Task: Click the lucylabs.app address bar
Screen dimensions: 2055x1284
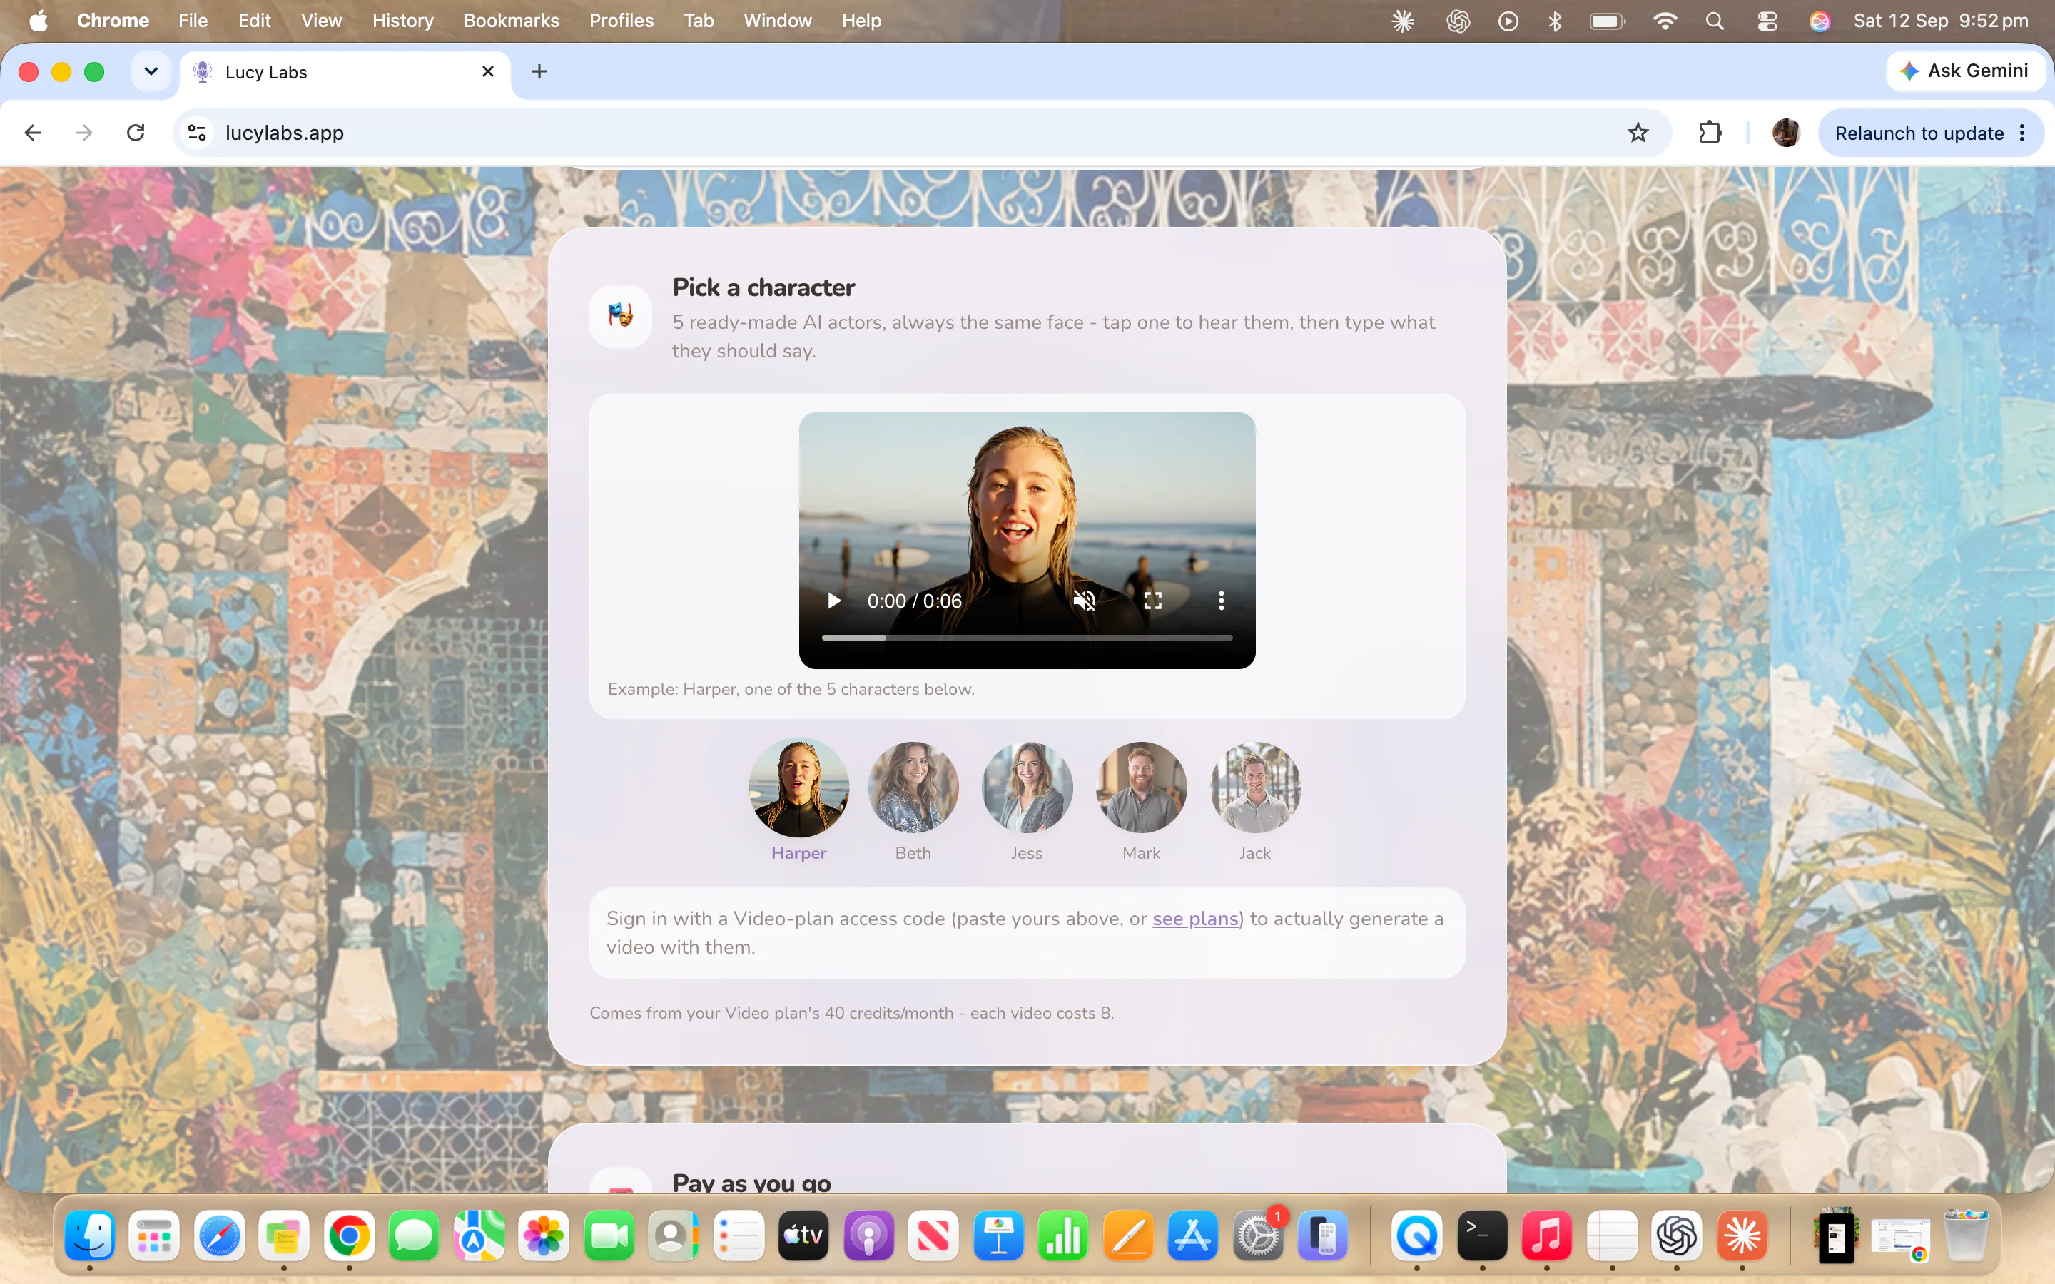Action: click(x=921, y=133)
